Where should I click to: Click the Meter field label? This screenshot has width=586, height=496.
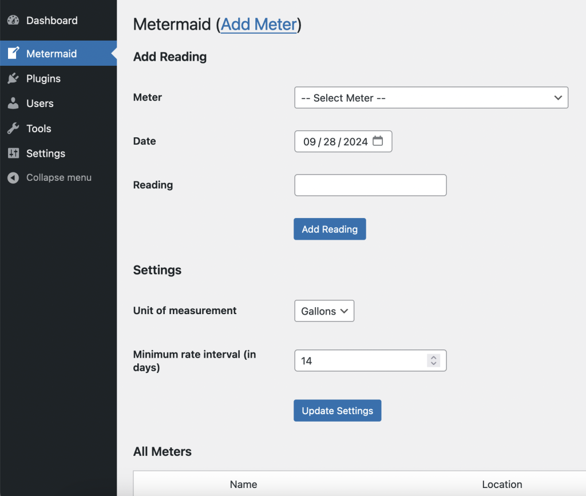coord(148,97)
